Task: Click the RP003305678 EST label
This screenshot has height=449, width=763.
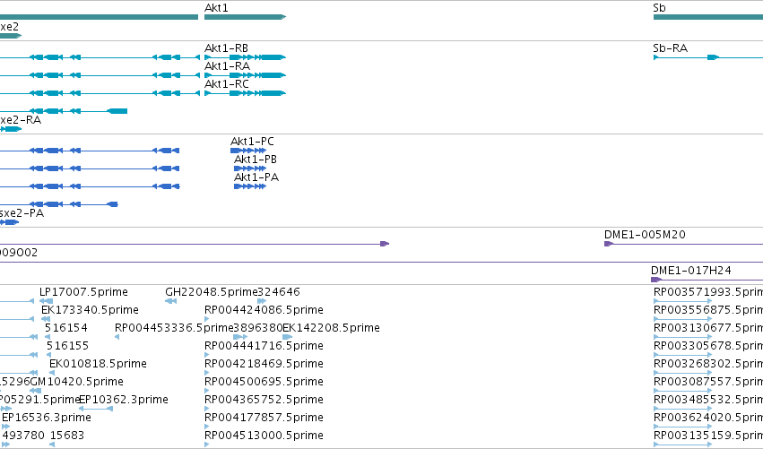Action: coord(708,346)
